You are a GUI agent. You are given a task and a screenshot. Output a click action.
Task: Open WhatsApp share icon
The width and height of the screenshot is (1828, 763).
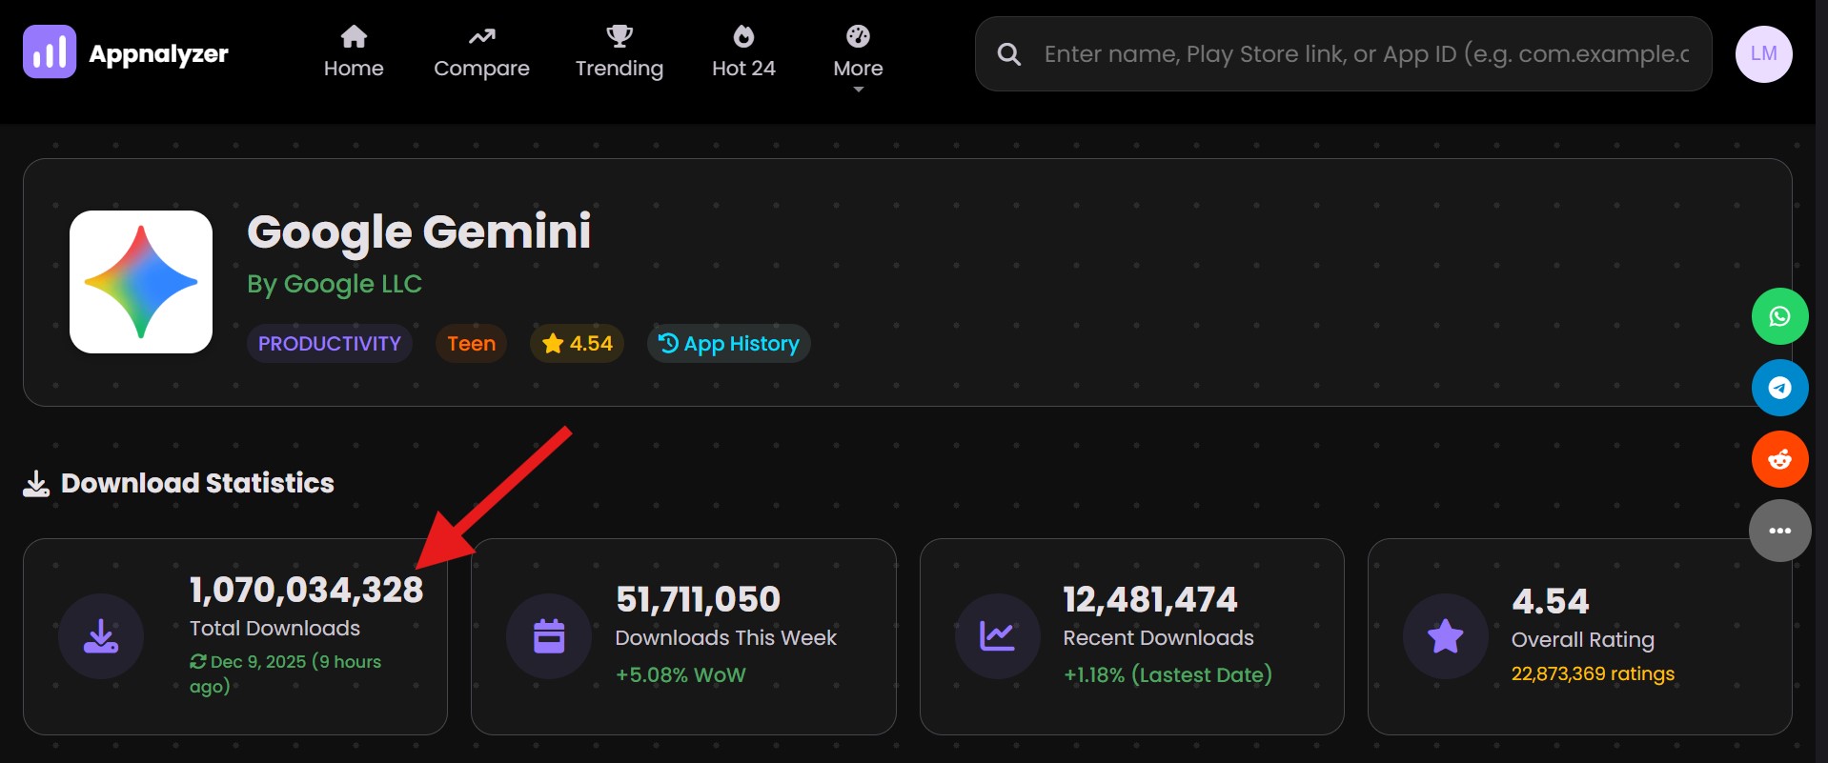tap(1779, 316)
